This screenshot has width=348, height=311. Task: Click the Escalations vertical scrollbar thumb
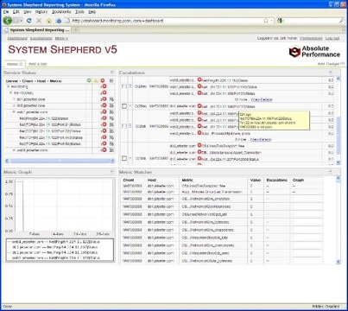[339, 136]
